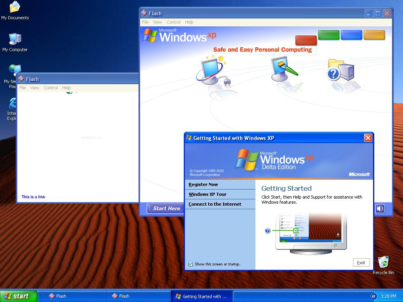
Task: Minimize the large Flash window
Action: tap(369, 13)
